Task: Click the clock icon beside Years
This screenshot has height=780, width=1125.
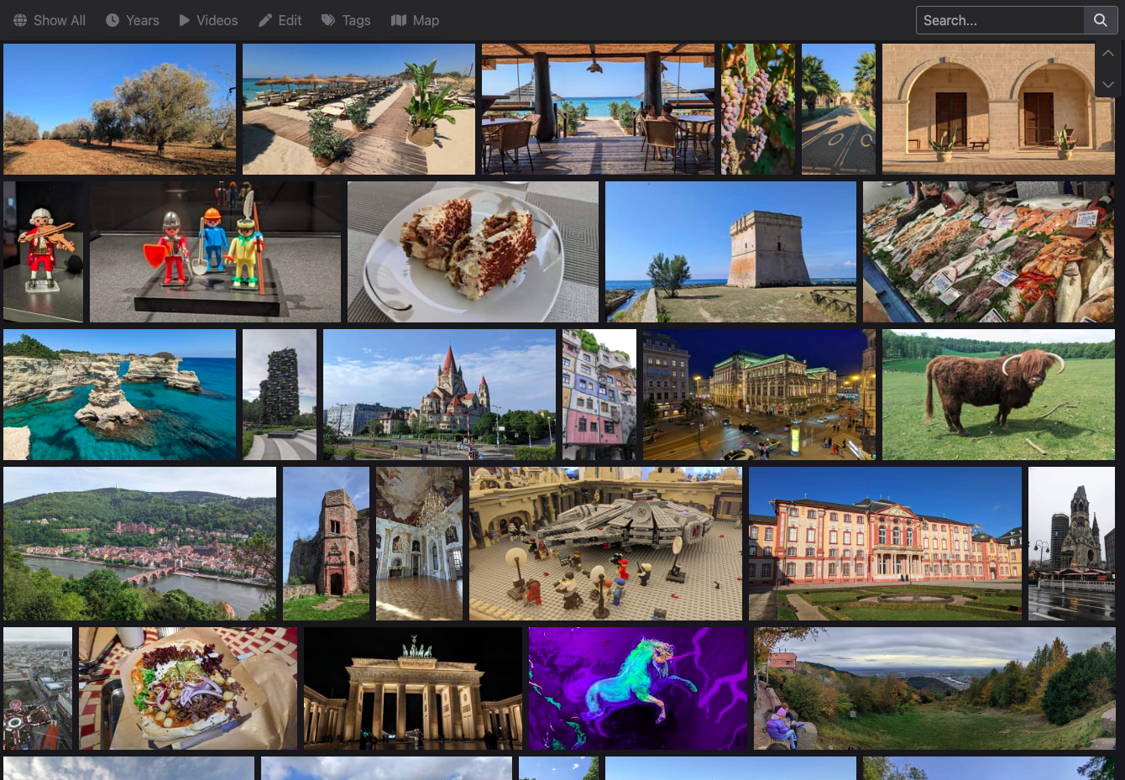Action: click(x=112, y=20)
